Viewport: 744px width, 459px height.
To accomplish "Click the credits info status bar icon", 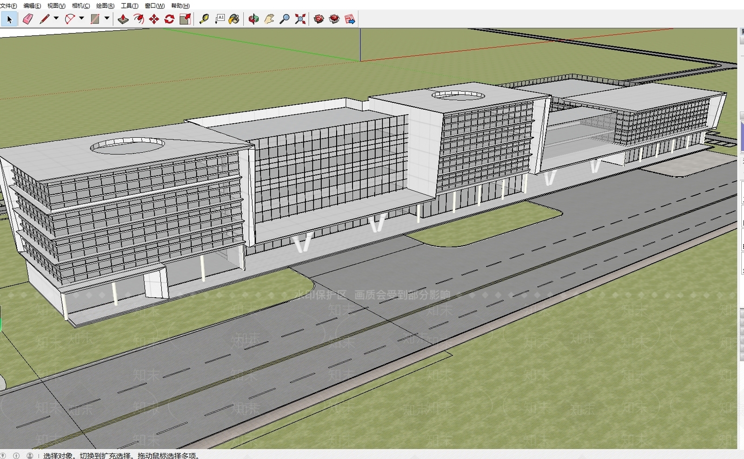I will [x=16, y=456].
